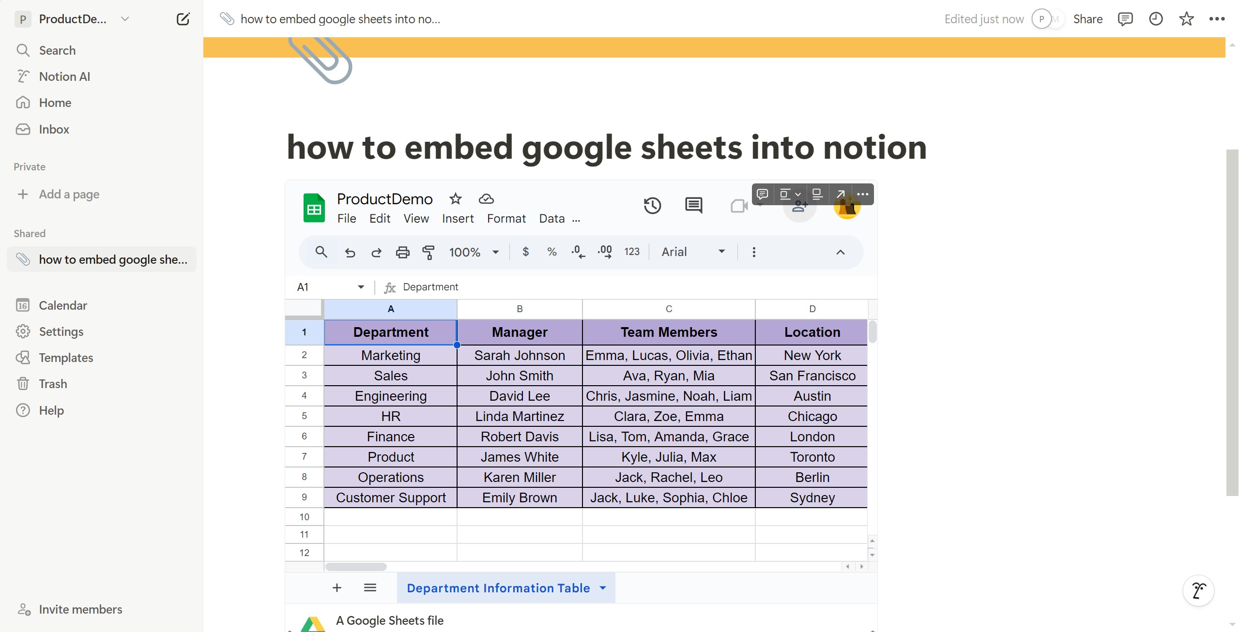
Task: Open the 123 number formats
Action: [632, 252]
